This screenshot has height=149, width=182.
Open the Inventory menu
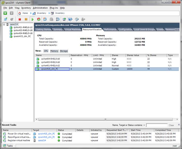[26, 8]
